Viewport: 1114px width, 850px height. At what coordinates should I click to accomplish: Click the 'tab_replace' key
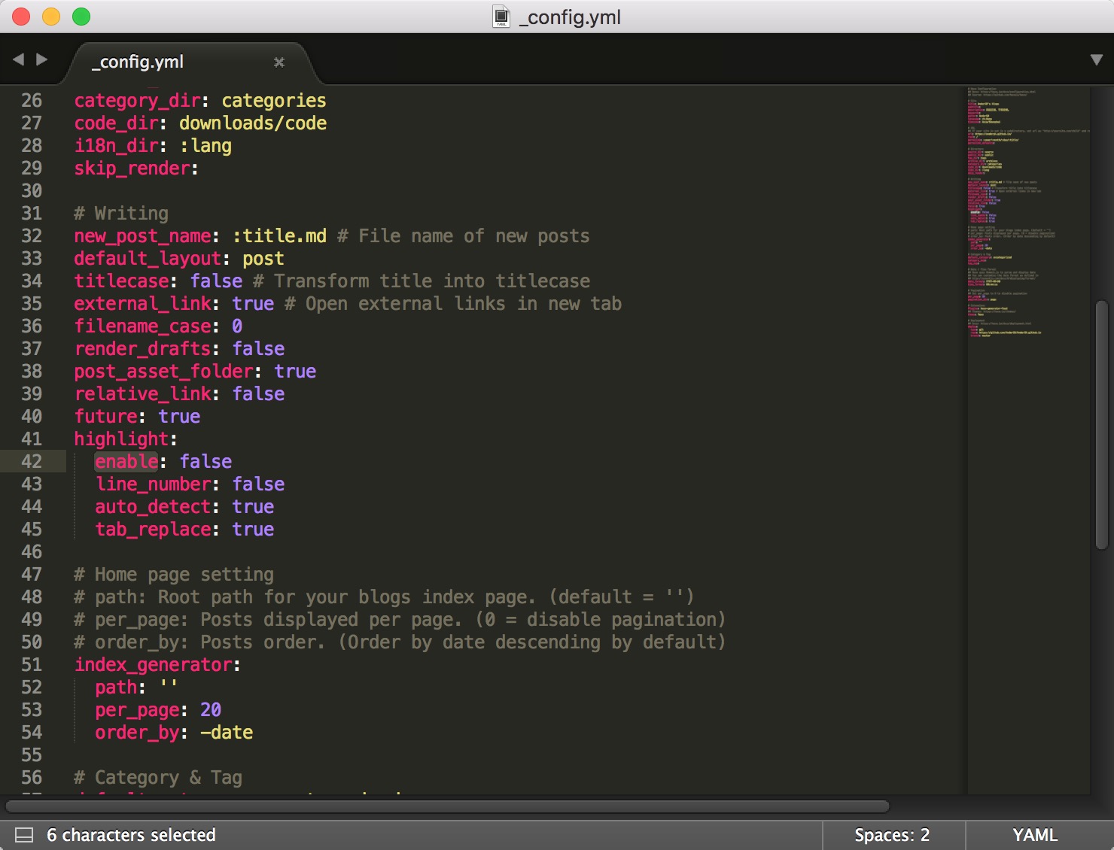pos(153,529)
